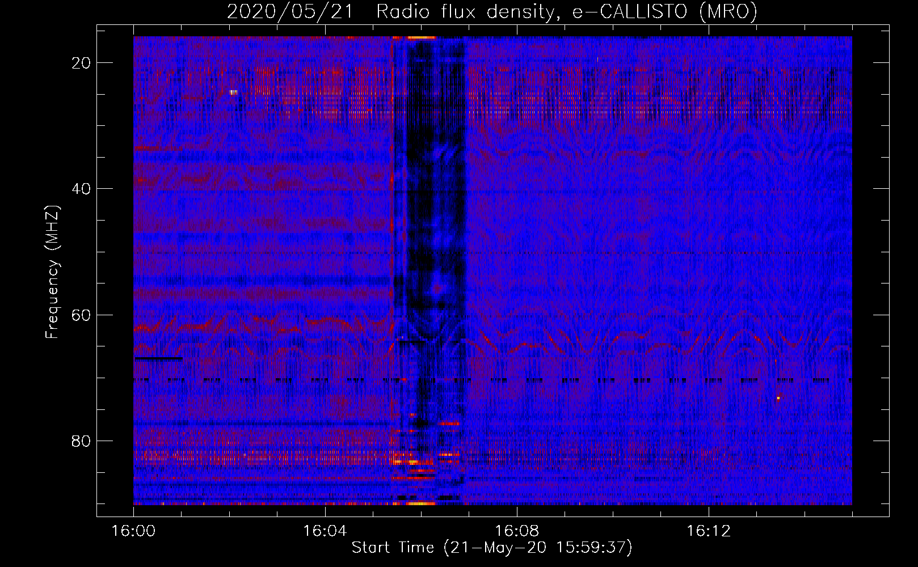
Task: Click the '16:00' time tick label
Action: [x=133, y=531]
